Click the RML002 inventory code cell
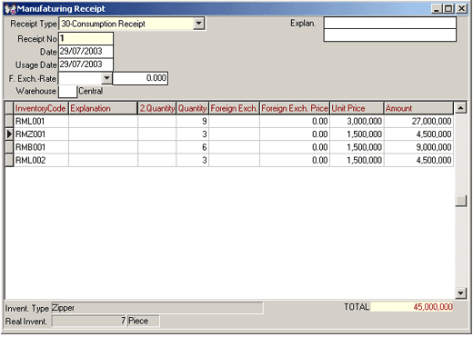473x337 pixels. pos(41,160)
